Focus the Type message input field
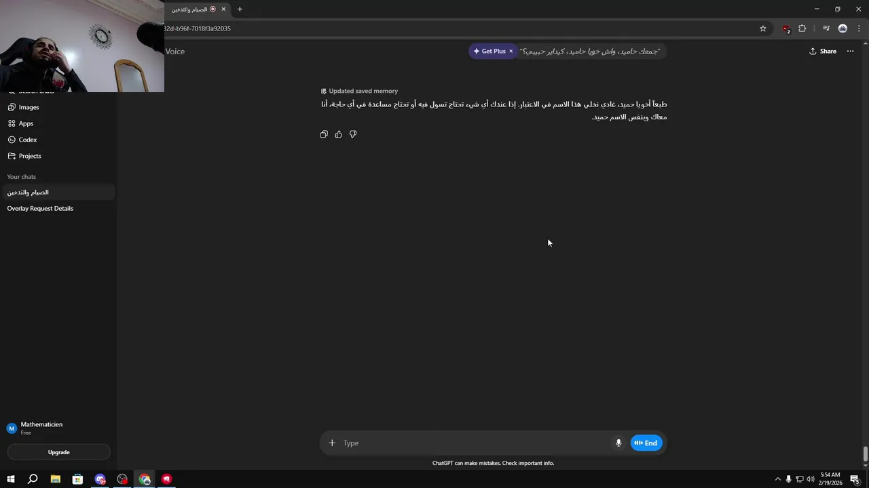The height and width of the screenshot is (488, 869). [475, 443]
